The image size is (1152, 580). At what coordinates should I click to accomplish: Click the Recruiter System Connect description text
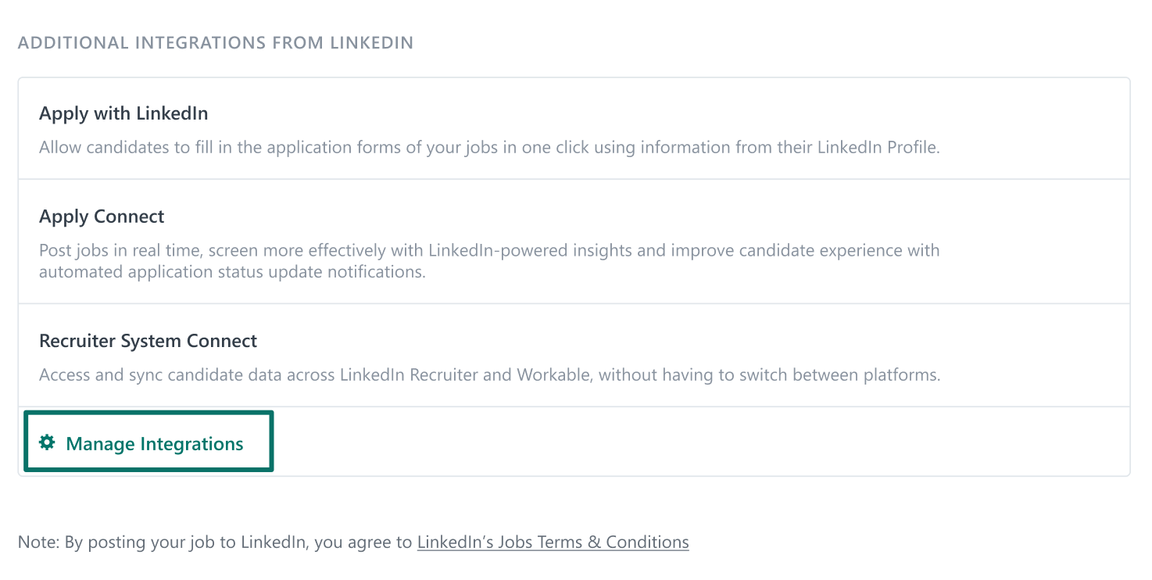489,374
